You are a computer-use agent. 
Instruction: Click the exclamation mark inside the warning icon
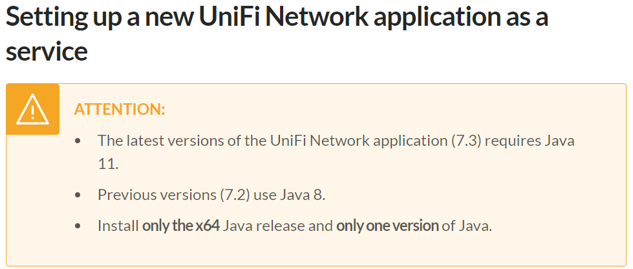pyautogui.click(x=33, y=111)
